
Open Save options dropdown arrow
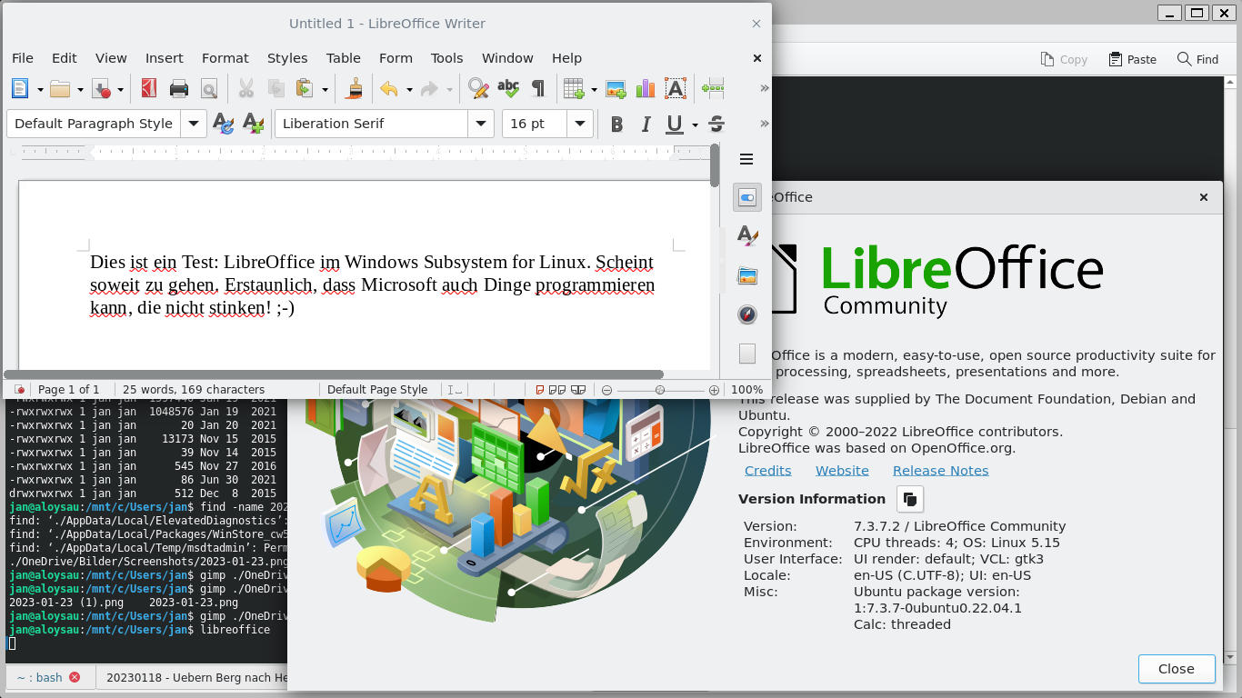tap(120, 89)
